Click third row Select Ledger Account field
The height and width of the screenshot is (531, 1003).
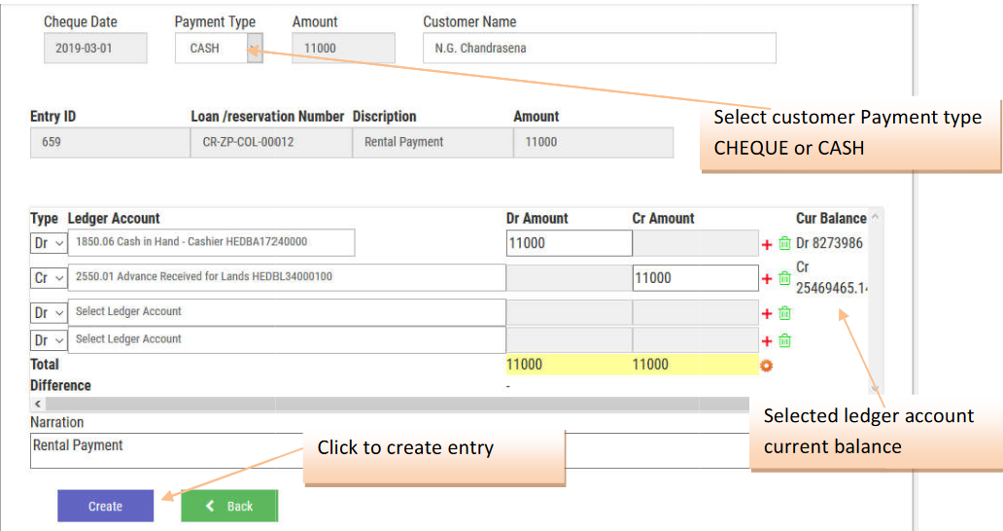tap(287, 313)
